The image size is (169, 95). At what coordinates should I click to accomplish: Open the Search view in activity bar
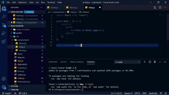tap(4, 17)
